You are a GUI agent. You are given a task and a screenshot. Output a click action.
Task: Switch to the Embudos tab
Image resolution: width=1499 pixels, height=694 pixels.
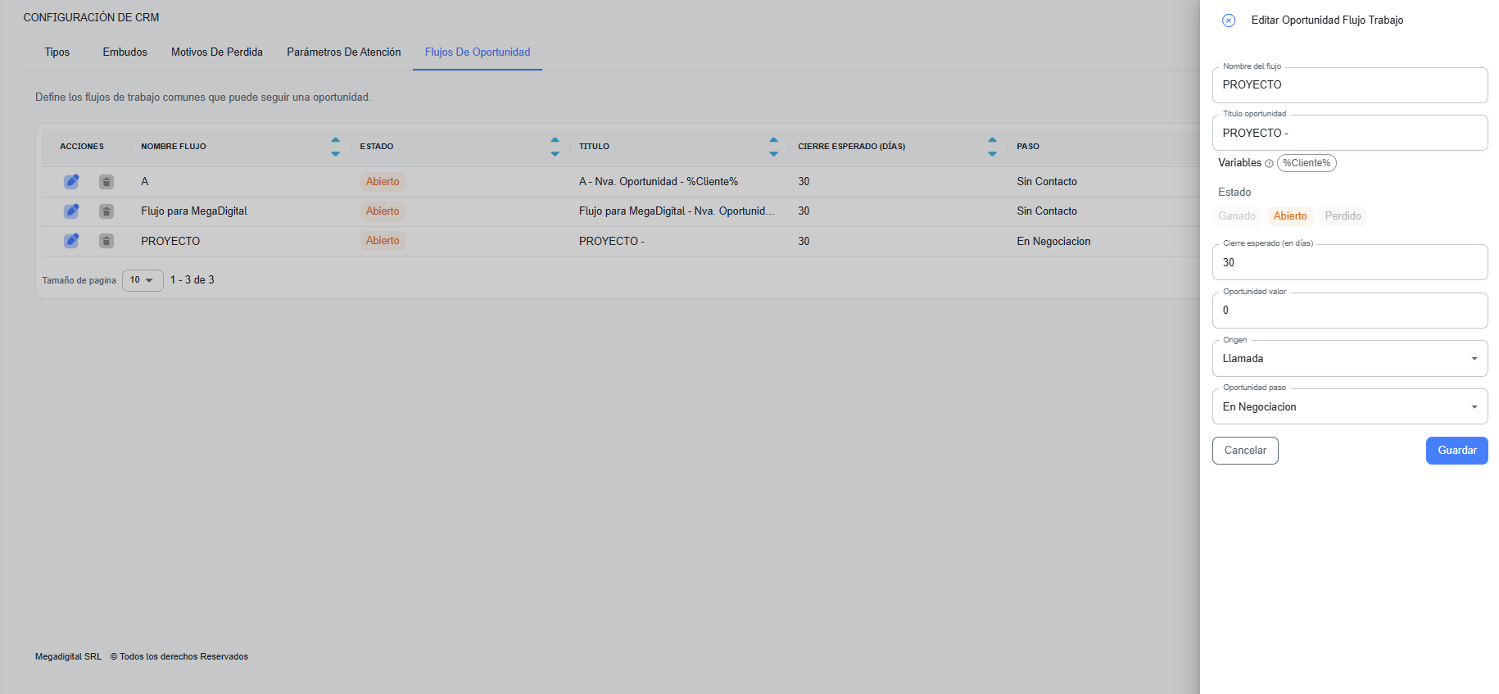pyautogui.click(x=125, y=52)
